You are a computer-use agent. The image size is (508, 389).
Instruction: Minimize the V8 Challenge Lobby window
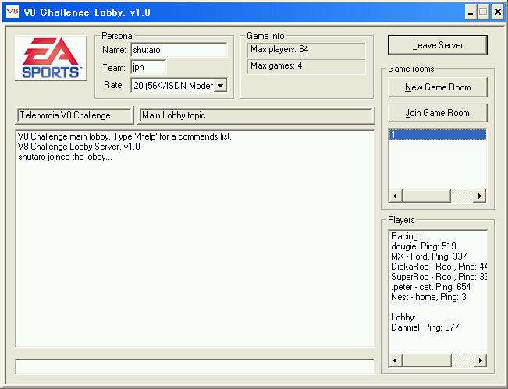coord(471,12)
